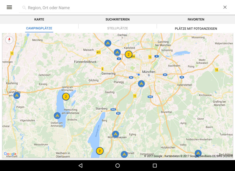The height and width of the screenshot is (171, 235).
Task: Tap the 'Herrsching am Ammersee' label
Action: (x=70, y=111)
